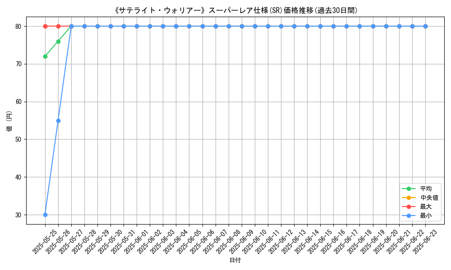Click the date label 2025-06-14
Image resolution: width=451 pixels, height=270 pixels.
click(307, 242)
